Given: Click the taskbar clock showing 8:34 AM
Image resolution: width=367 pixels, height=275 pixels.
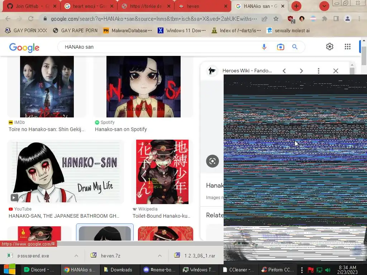Looking at the screenshot, I should pos(347,270).
